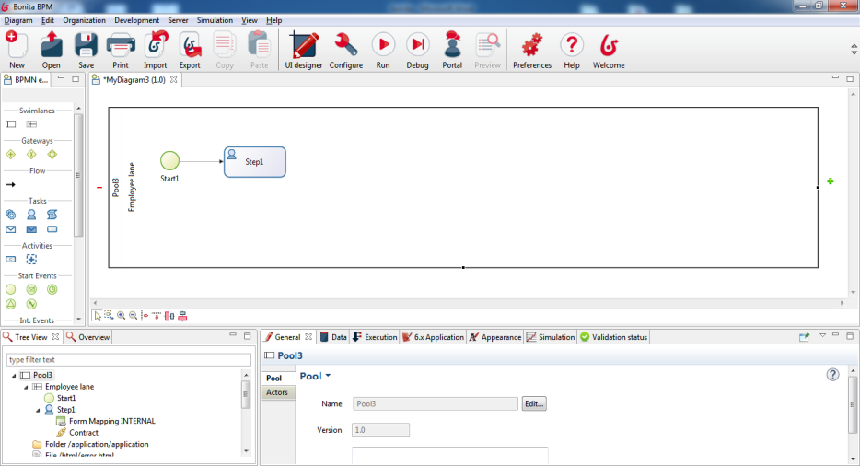Select the Start1 event on canvas
The image size is (860, 466).
pos(169,161)
